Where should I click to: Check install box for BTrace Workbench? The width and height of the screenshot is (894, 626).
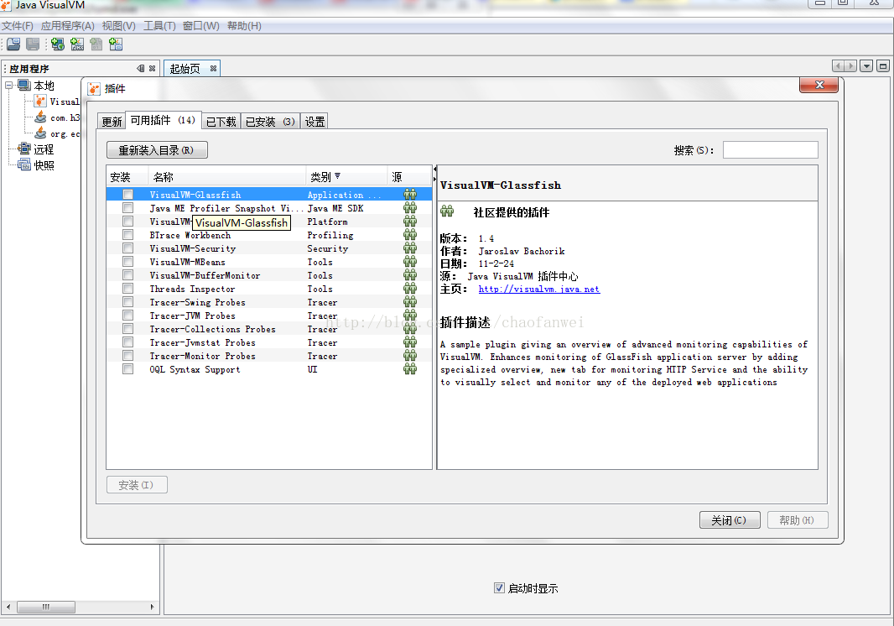tap(127, 234)
